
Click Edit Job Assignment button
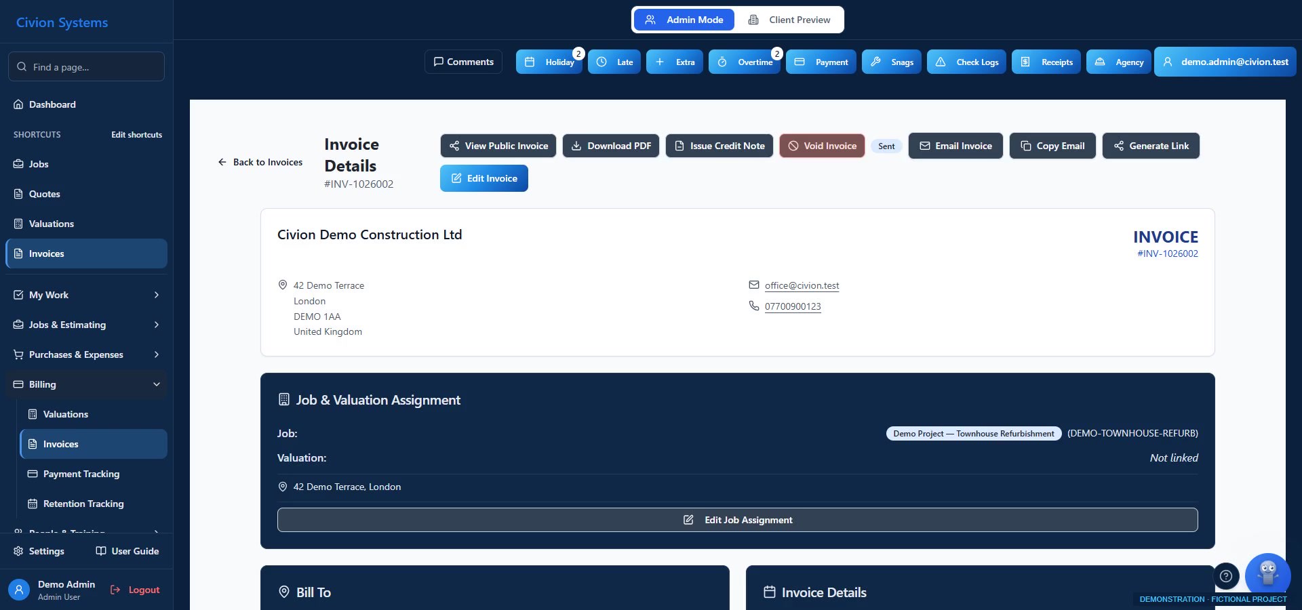737,520
